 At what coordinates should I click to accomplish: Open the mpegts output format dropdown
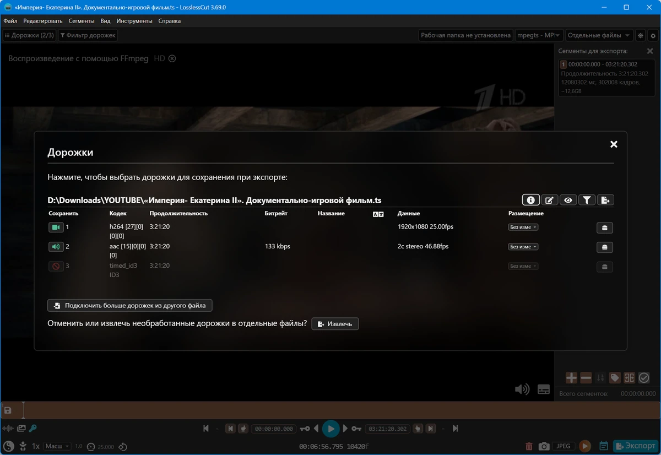pyautogui.click(x=539, y=35)
